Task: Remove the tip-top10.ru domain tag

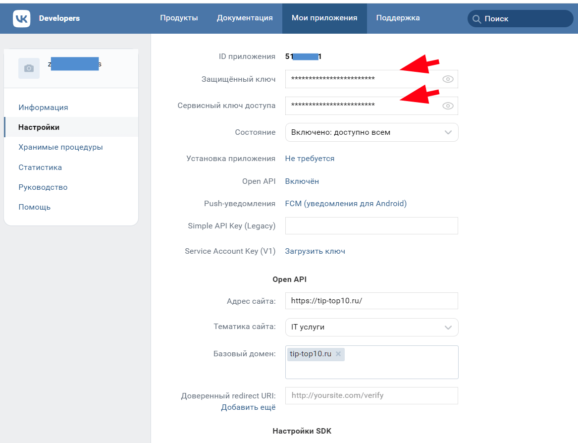Action: click(x=338, y=354)
